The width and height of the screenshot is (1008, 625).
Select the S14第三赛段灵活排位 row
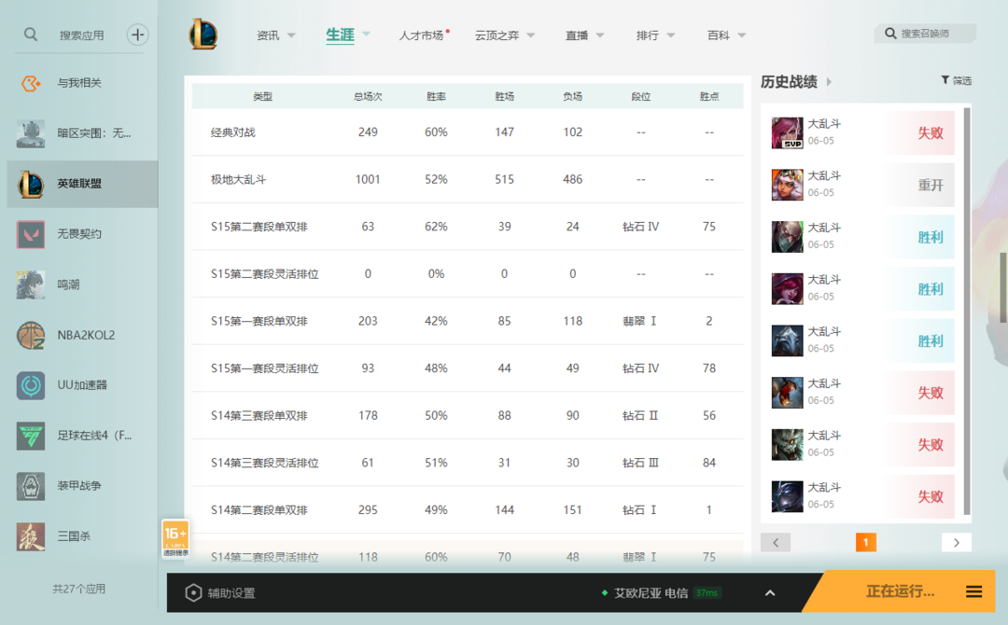click(x=468, y=463)
